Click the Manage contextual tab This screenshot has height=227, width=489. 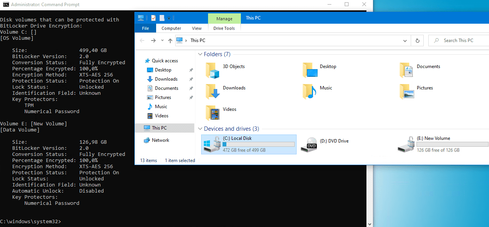click(224, 19)
